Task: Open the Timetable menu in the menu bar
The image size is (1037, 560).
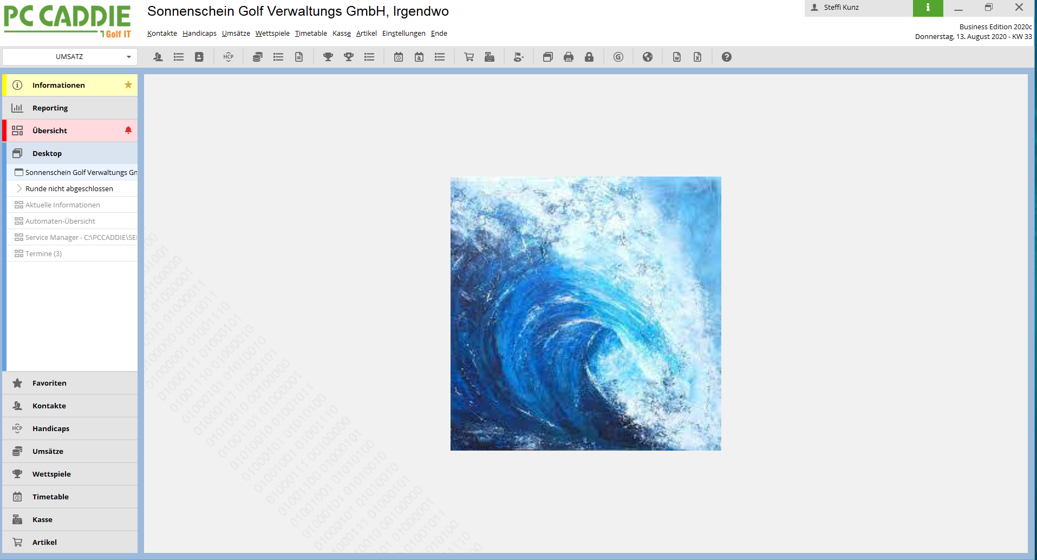Action: tap(311, 34)
